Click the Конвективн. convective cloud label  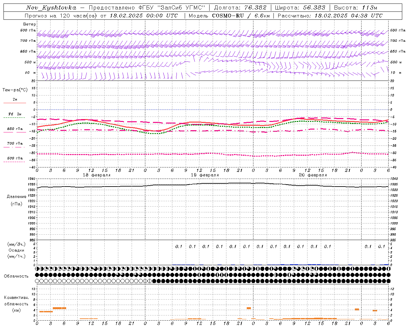coord(17,298)
